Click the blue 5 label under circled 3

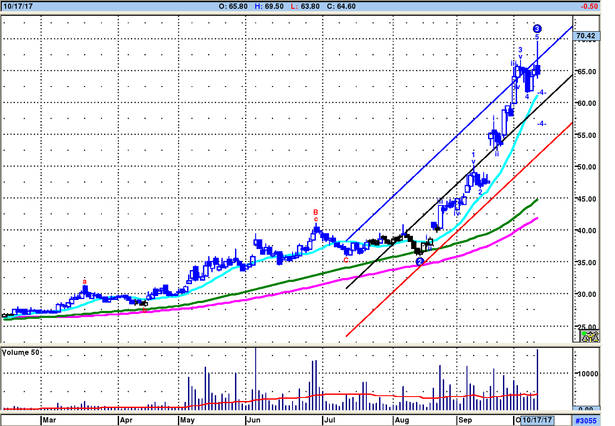pos(537,37)
